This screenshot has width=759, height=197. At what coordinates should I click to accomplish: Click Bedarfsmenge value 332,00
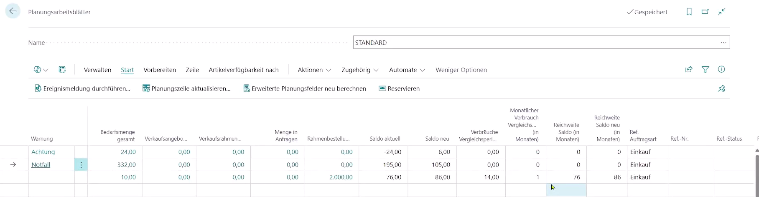127,165
